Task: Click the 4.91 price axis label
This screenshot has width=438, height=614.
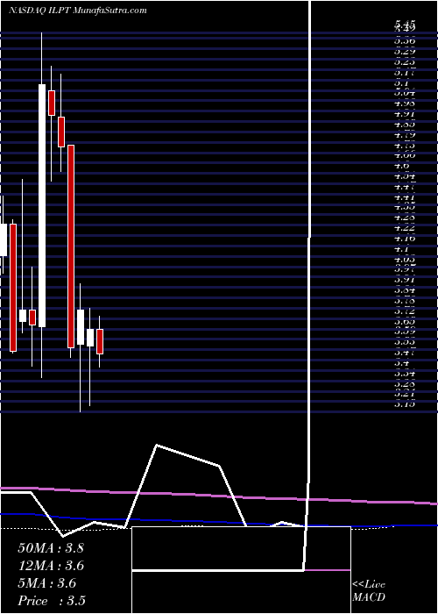Action: pos(405,115)
